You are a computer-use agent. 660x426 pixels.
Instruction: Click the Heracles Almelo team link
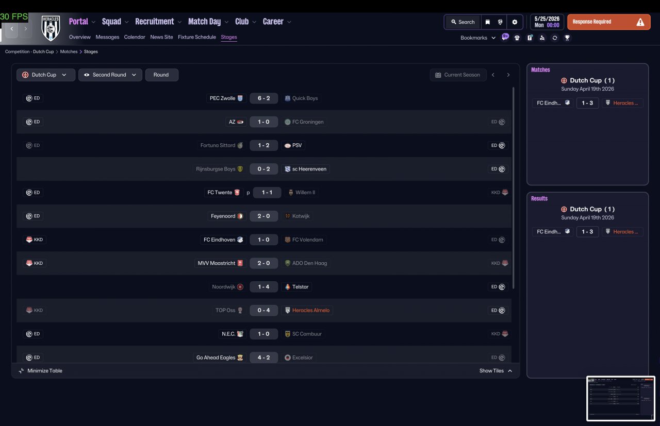coord(311,310)
